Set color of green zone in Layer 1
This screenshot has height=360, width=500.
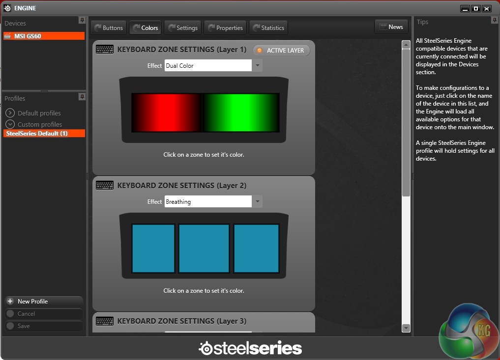pyautogui.click(x=241, y=112)
